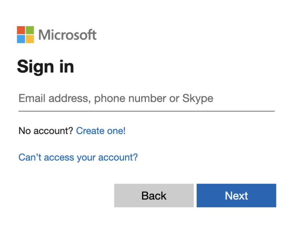Screen dimensions: 302x225
Task: Click the Microsoft four-square logo
Action: point(25,34)
